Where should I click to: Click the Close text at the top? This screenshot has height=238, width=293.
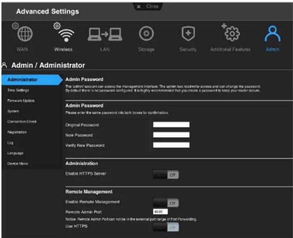click(152, 7)
